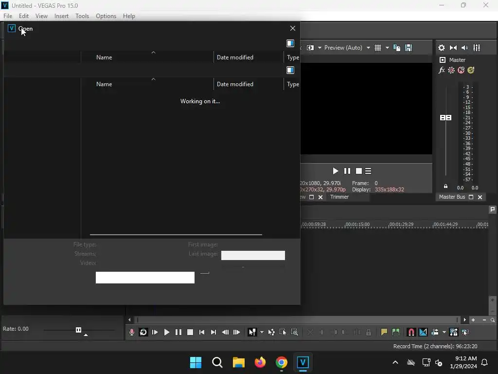Viewport: 498px width, 374px height.
Task: Step to previous frame
Action: (x=225, y=332)
